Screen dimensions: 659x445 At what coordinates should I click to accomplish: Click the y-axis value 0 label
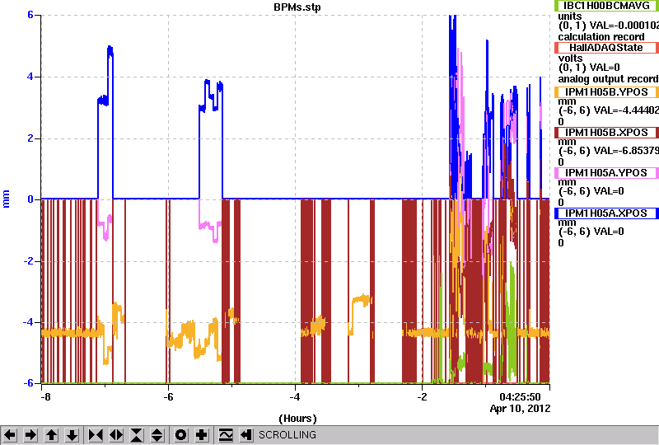(30, 199)
